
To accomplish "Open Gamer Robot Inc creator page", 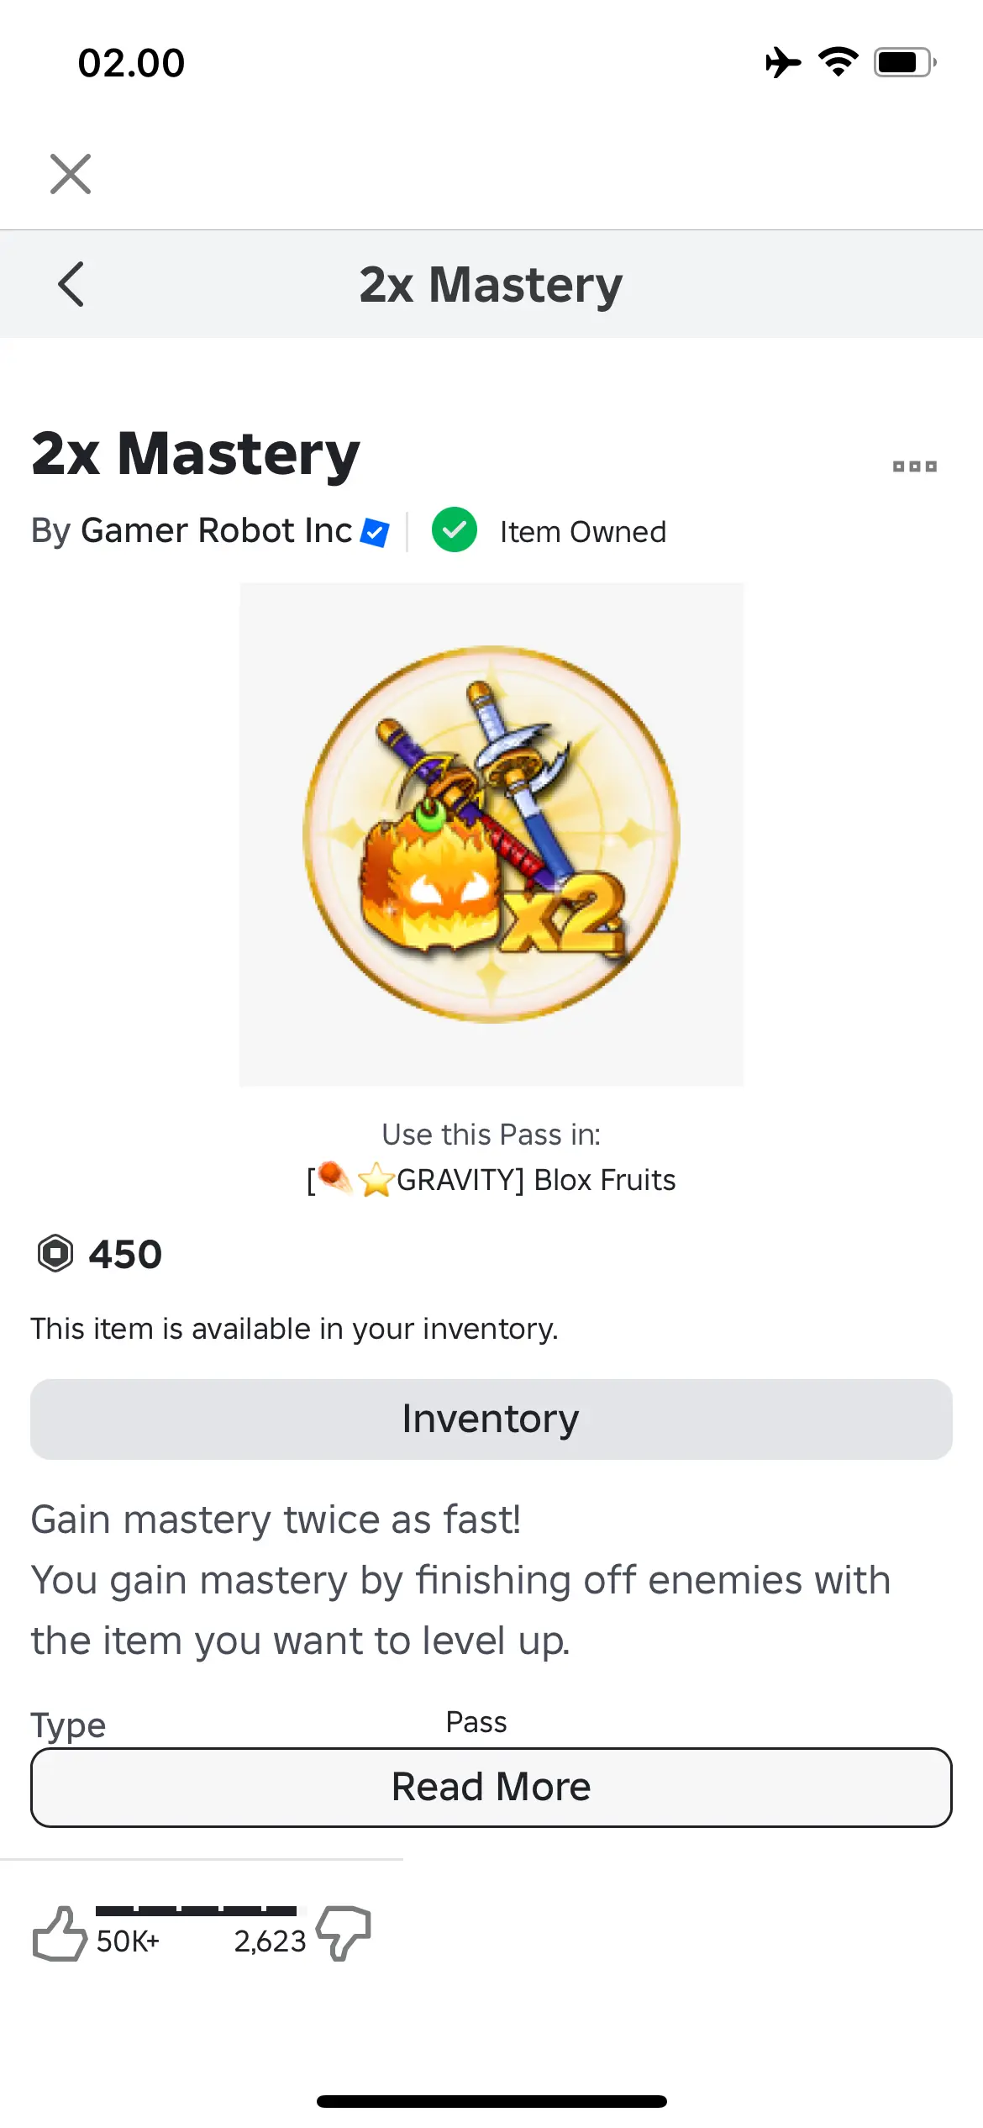I will point(216,530).
